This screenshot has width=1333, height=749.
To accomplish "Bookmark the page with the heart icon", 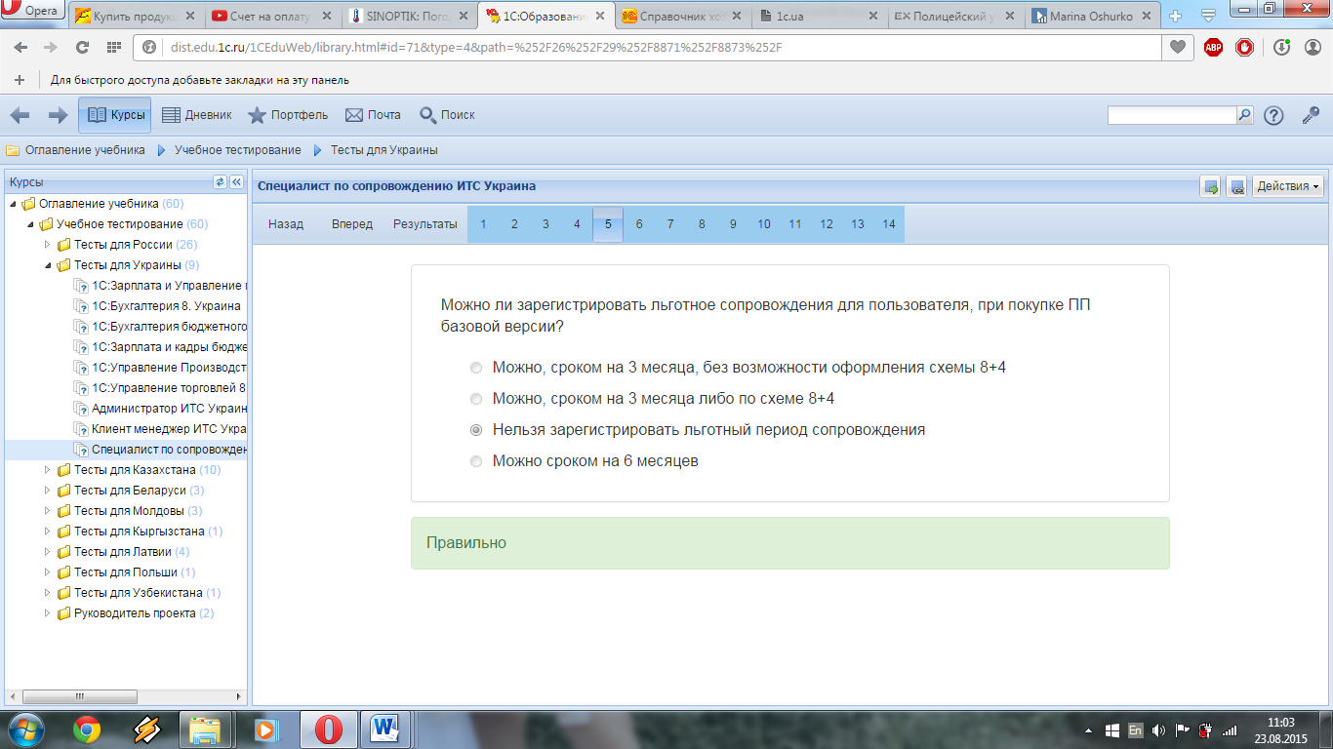I will [1179, 47].
